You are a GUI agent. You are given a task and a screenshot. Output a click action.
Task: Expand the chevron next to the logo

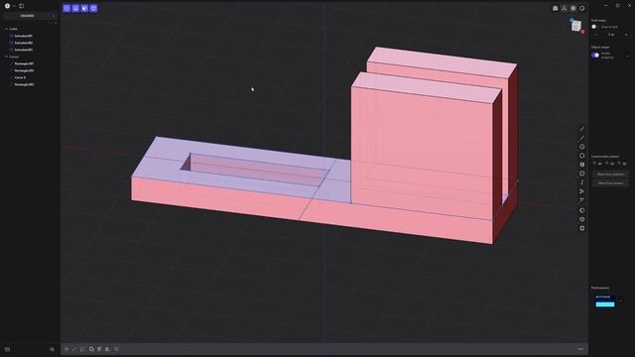tap(14, 6)
